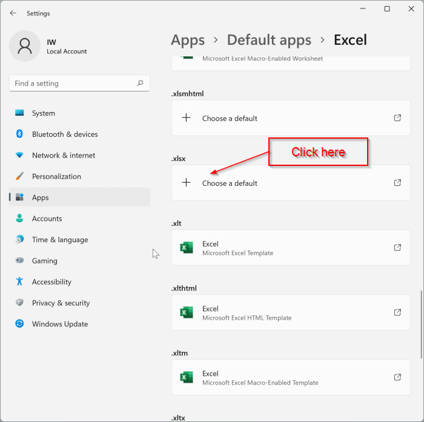The height and width of the screenshot is (422, 424).
Task: Choose a default for .xlsmhtml
Action: [x=291, y=118]
